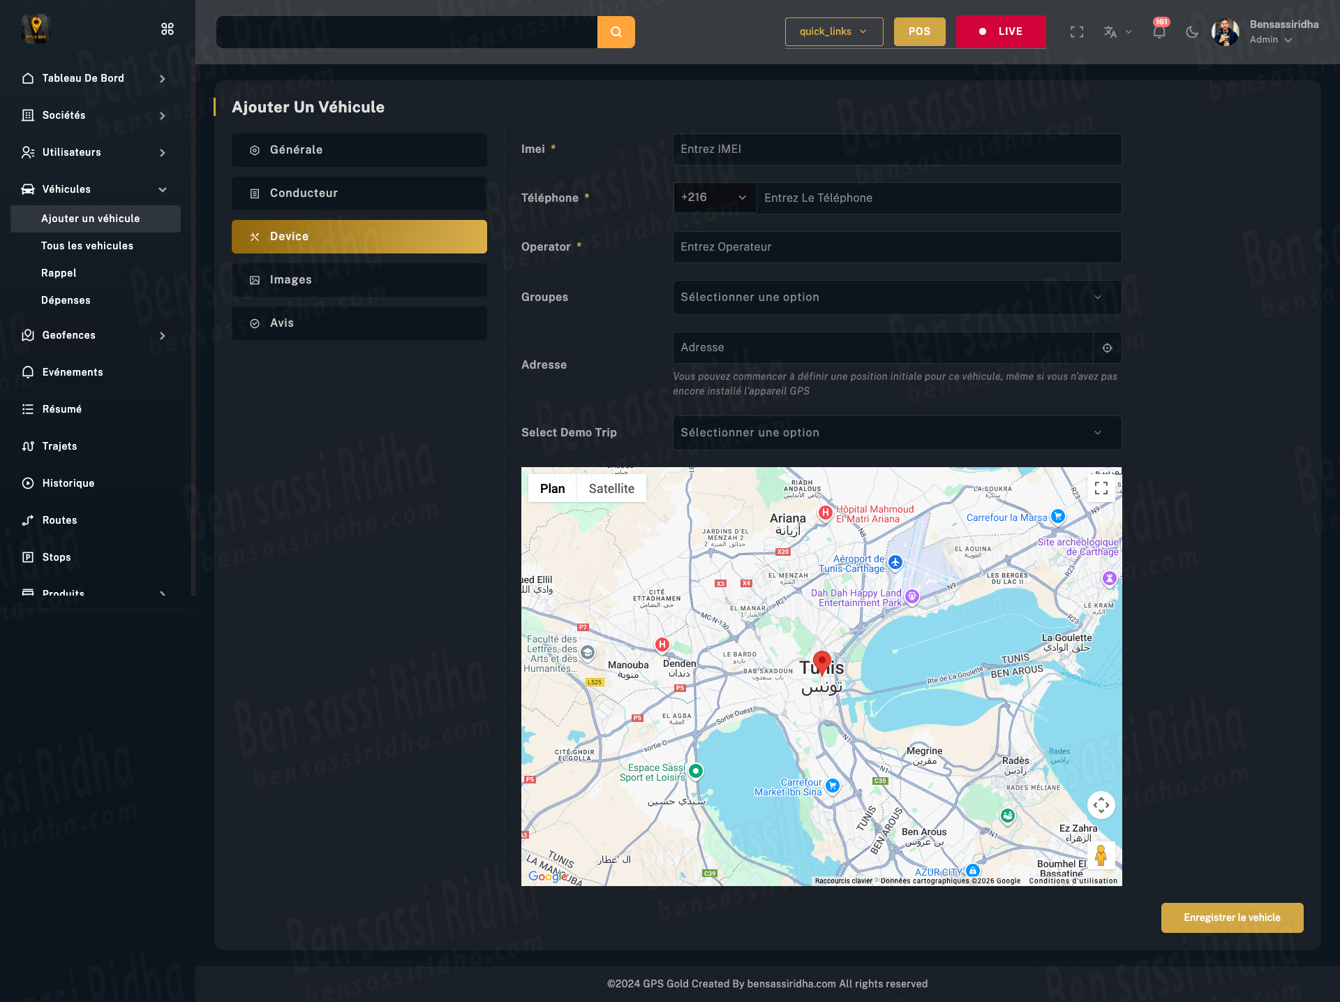The height and width of the screenshot is (1002, 1340).
Task: Open the Groupes select dropdown
Action: click(x=896, y=297)
